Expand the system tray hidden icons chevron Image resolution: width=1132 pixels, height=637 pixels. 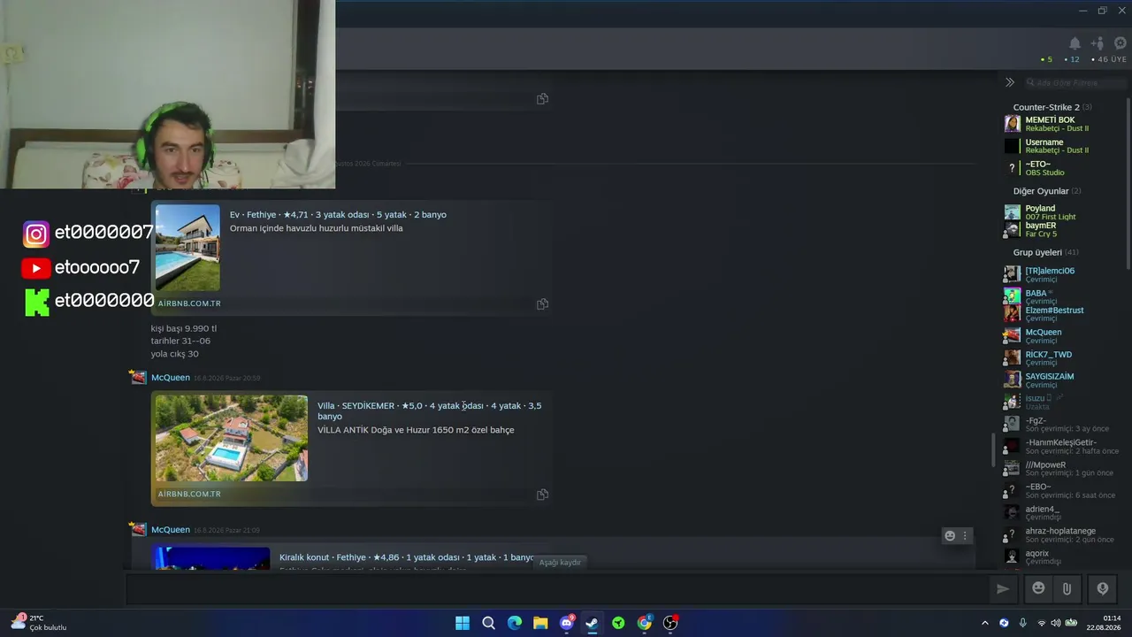coord(985,623)
